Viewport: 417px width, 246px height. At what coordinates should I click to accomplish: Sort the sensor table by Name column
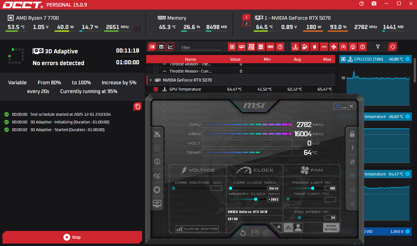point(191,59)
